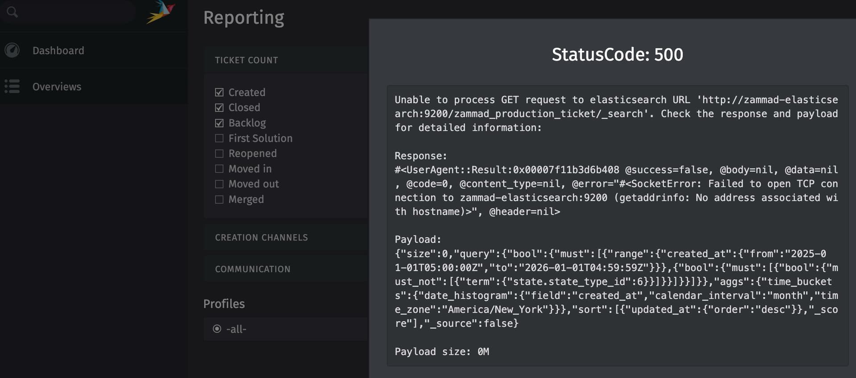
Task: Expand the Communication section
Action: tap(252, 269)
